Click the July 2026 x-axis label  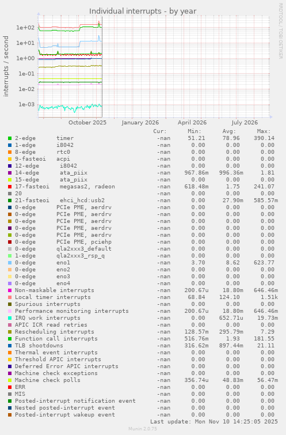pos(245,123)
